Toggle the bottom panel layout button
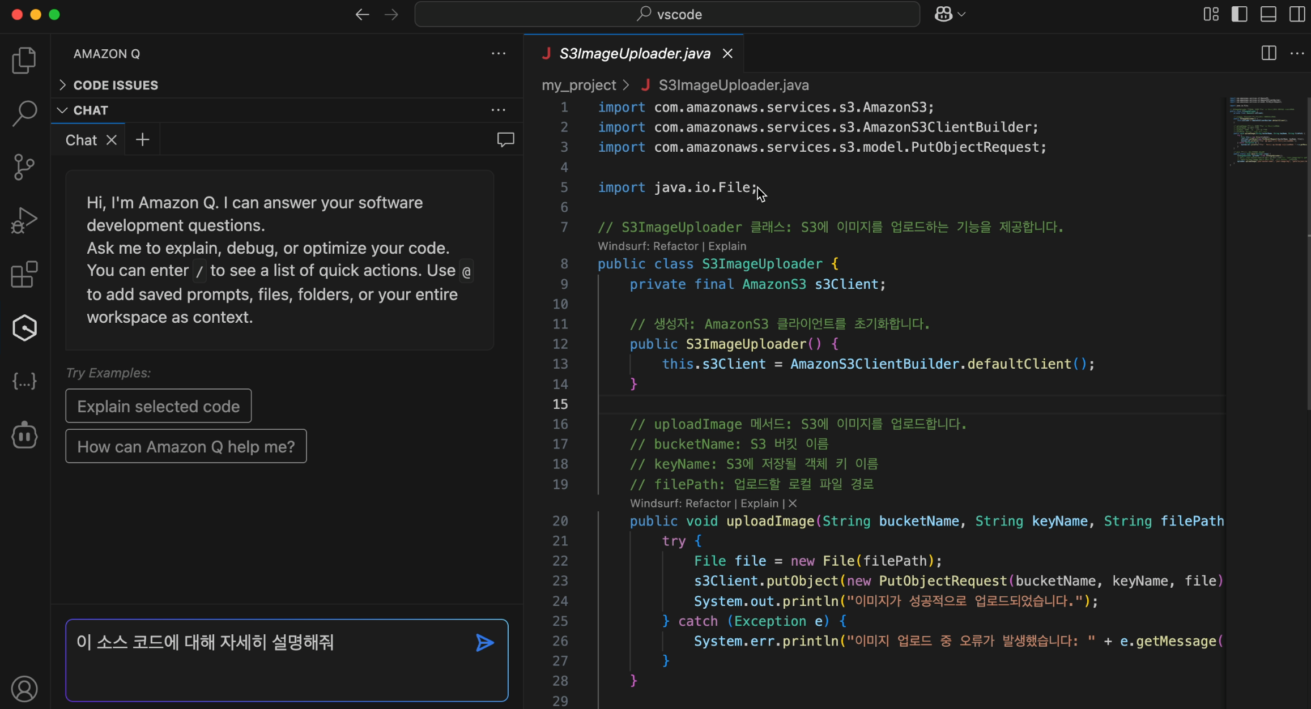This screenshot has width=1311, height=709. (1268, 14)
